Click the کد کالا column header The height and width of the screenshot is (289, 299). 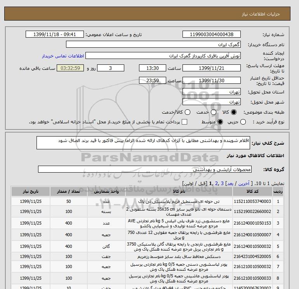click(x=252, y=192)
